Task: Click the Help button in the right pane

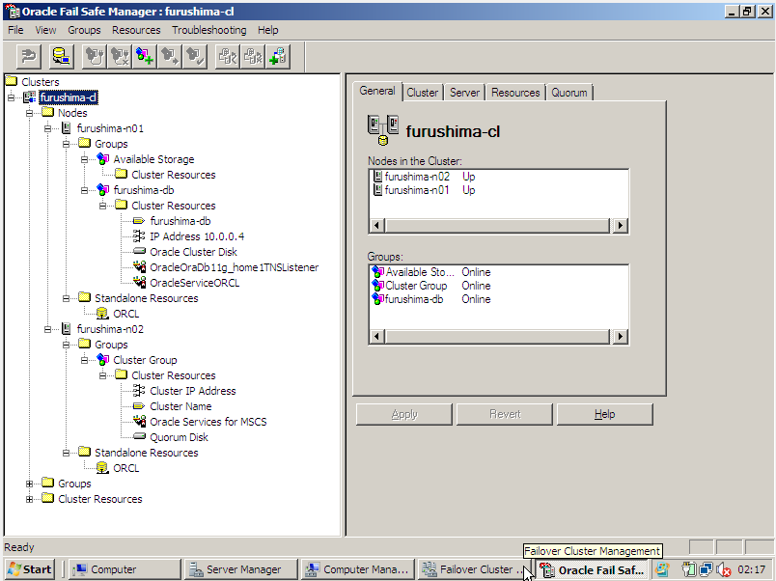Action: 605,414
